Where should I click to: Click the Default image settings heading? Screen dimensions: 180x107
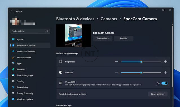tap(67, 53)
